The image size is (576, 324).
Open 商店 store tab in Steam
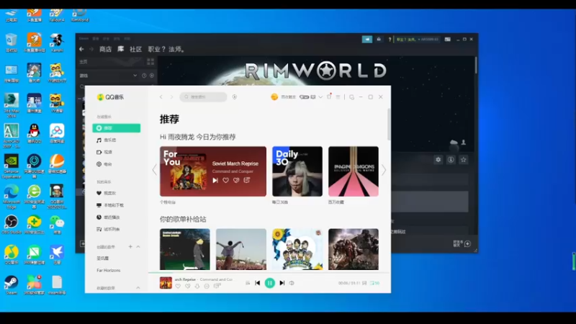pyautogui.click(x=105, y=49)
